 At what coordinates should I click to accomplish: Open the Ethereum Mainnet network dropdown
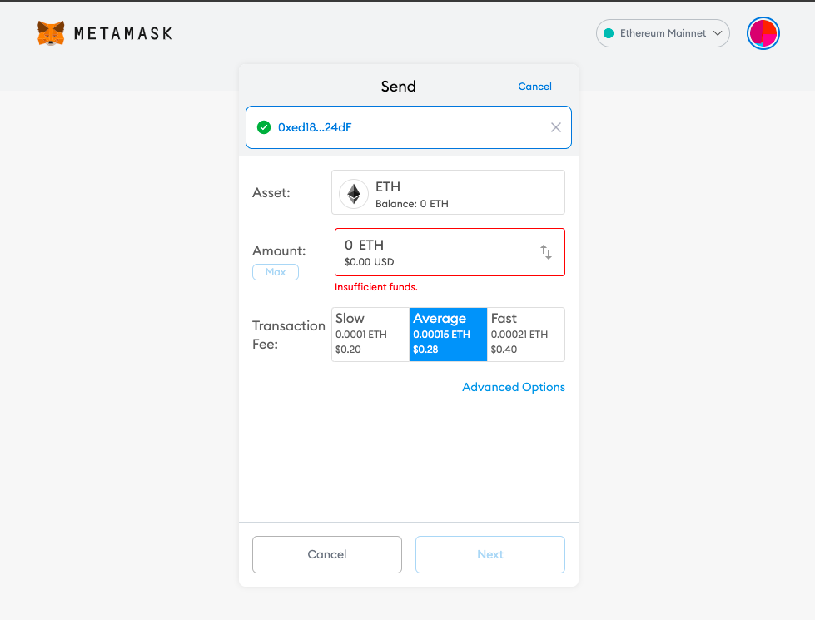(x=663, y=33)
